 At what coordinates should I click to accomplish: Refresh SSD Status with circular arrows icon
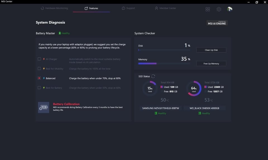(x=153, y=76)
